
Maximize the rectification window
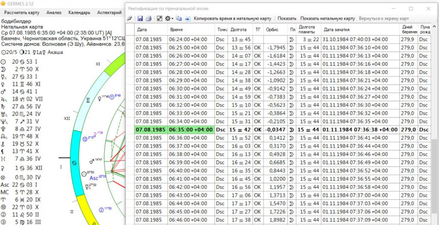point(411,9)
